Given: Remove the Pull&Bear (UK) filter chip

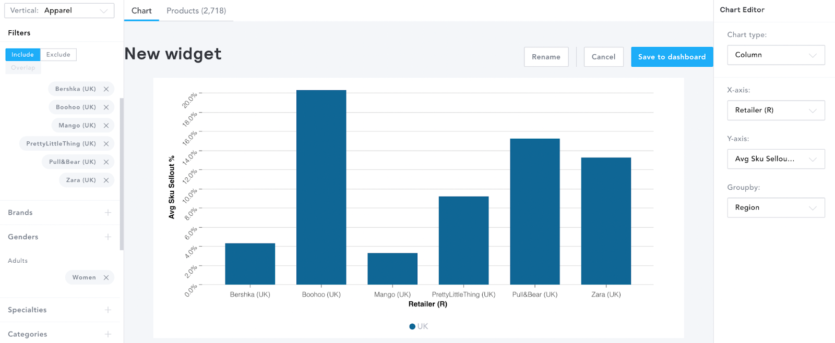Looking at the screenshot, I should tap(106, 162).
